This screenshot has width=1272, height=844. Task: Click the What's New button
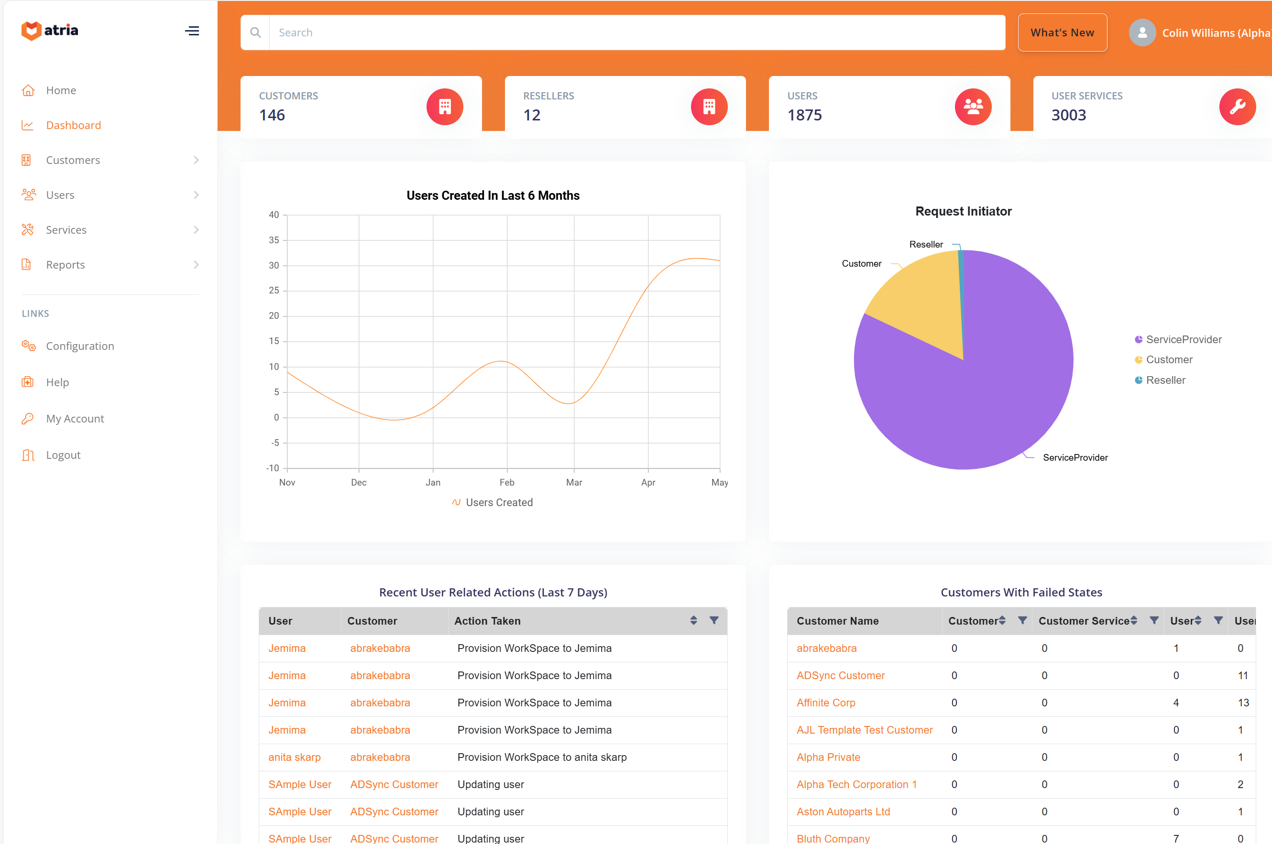point(1062,32)
